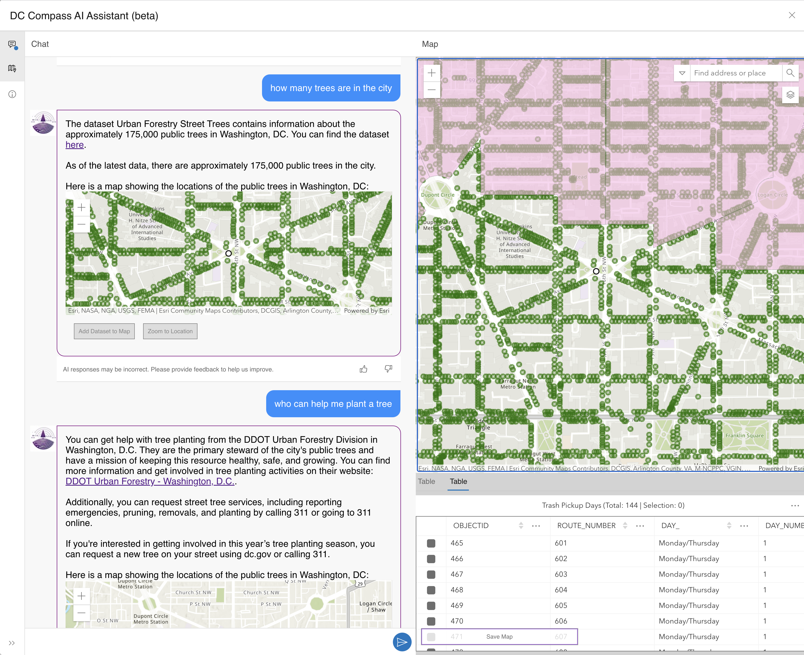Check the row checkbox next to OBJECTID 468

[x=431, y=590]
